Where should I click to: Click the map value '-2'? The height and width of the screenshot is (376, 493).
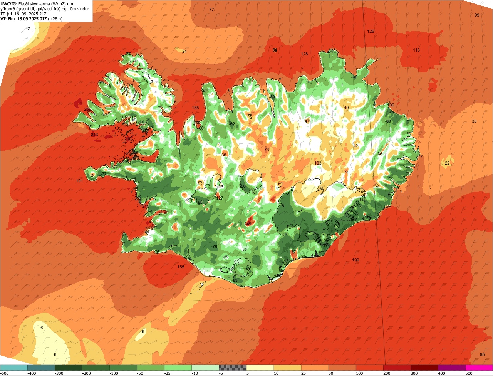[x=28, y=29]
